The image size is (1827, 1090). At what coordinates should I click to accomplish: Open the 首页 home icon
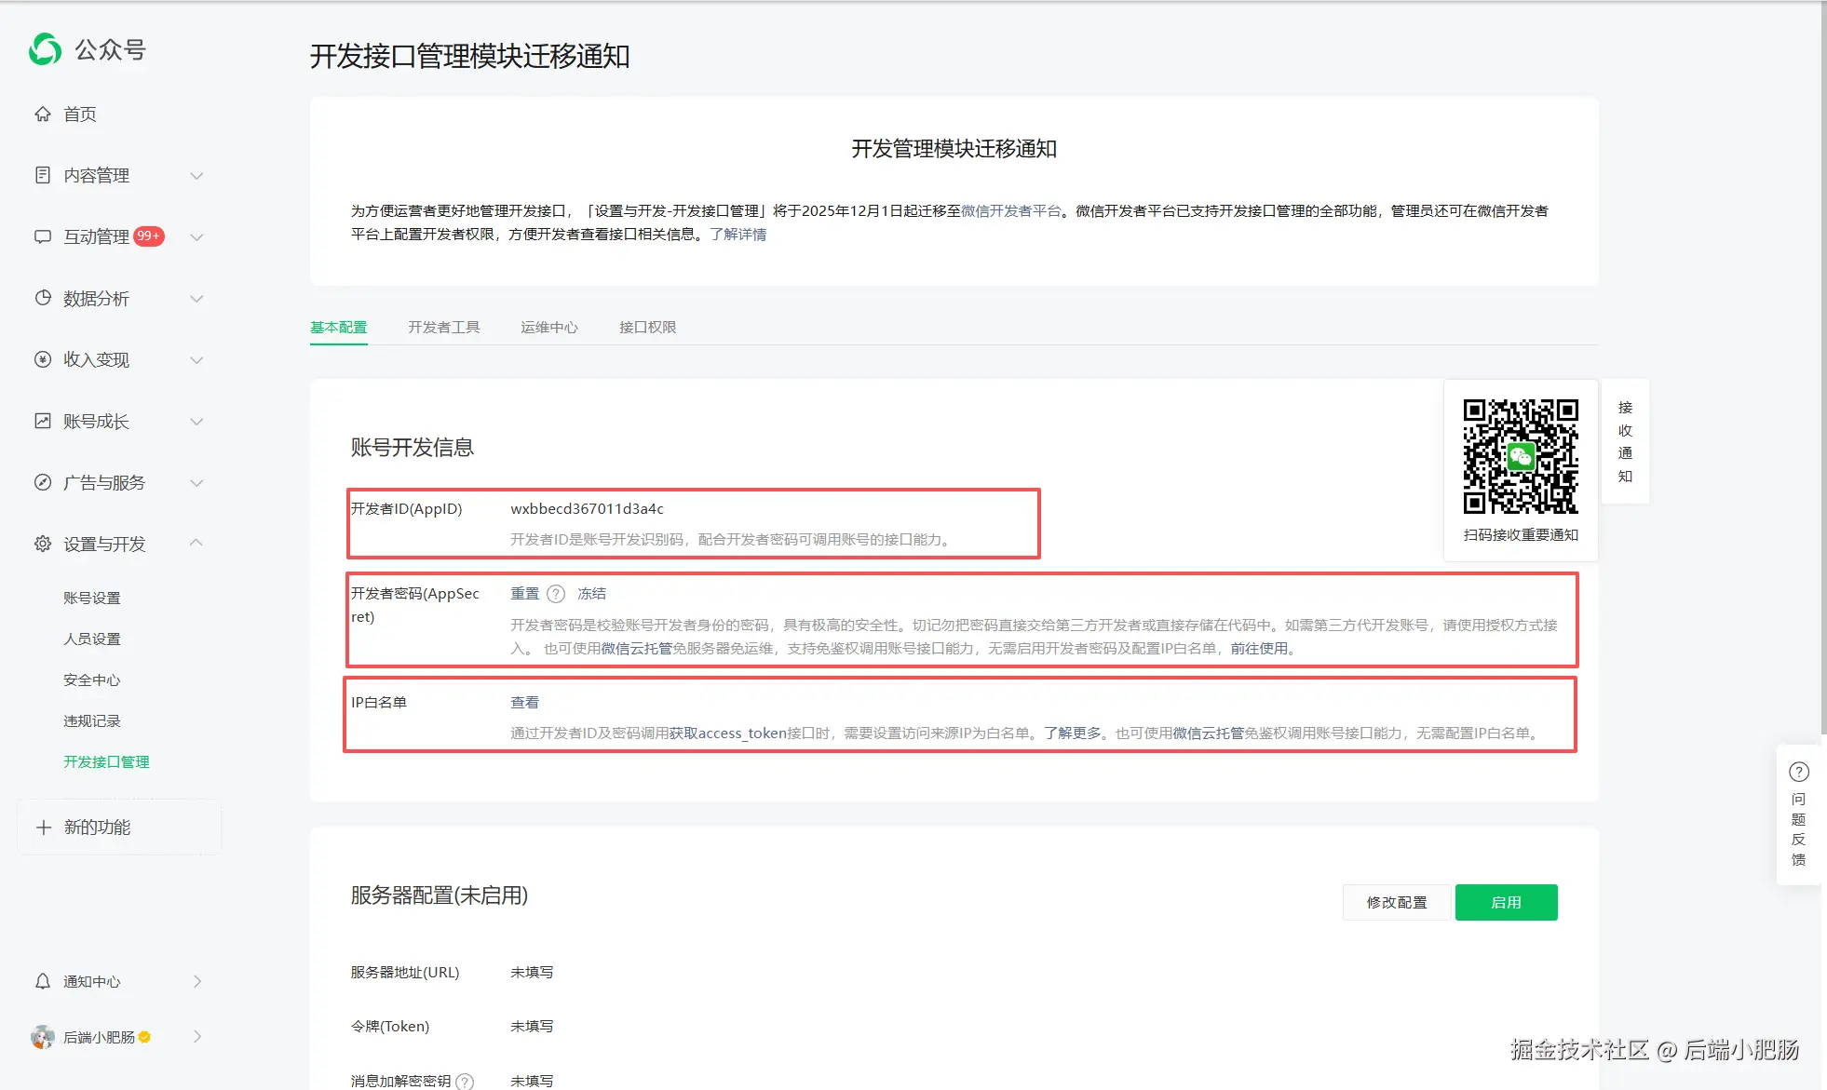(x=43, y=114)
